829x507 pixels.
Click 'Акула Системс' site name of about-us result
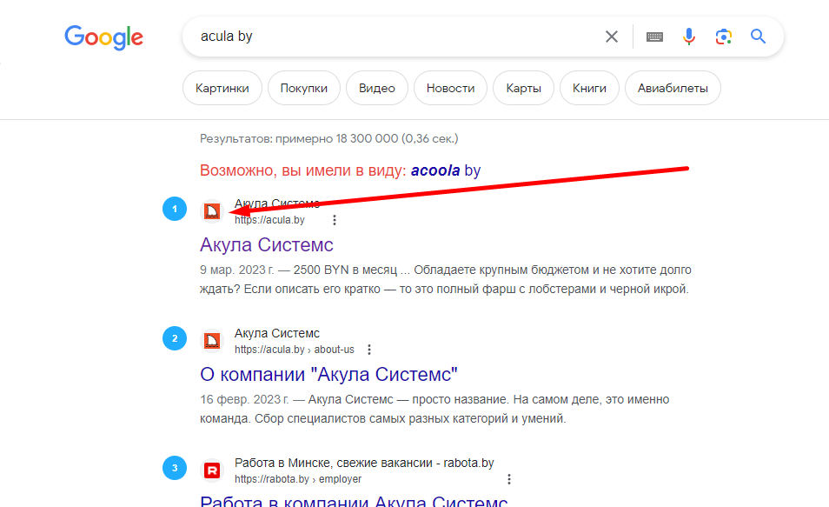[x=277, y=333]
